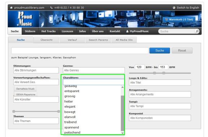Select groovig in Charaktere list

click(92, 96)
